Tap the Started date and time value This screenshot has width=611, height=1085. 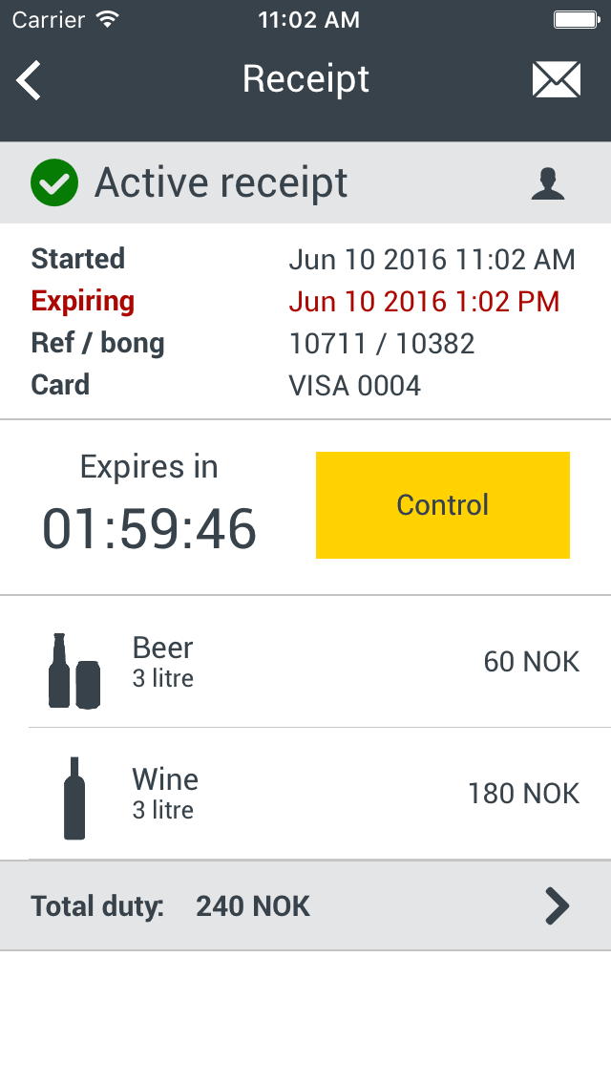pyautogui.click(x=432, y=260)
